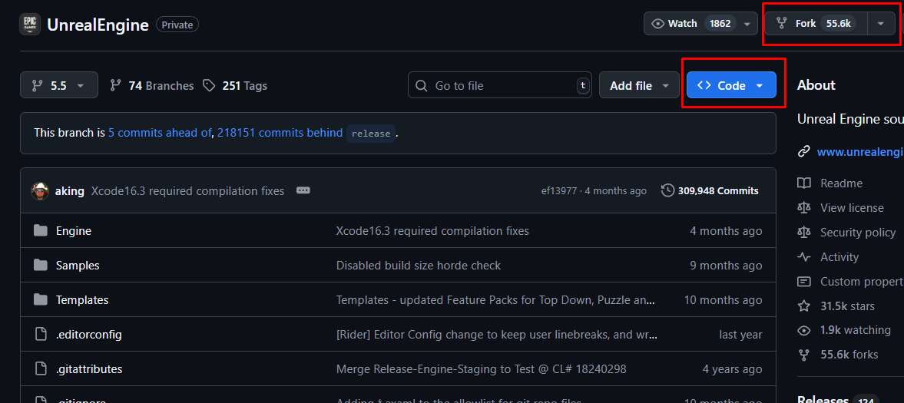Click the Engine folder icon
The image size is (904, 403).
(x=41, y=230)
